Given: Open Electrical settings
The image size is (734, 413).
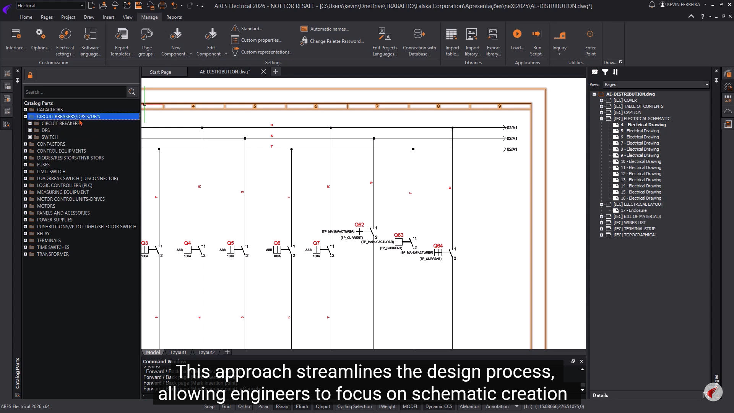Looking at the screenshot, I should (x=65, y=34).
